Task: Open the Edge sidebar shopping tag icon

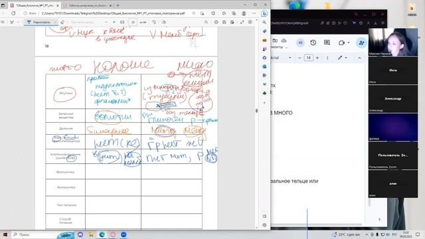Action: pyautogui.click(x=264, y=31)
